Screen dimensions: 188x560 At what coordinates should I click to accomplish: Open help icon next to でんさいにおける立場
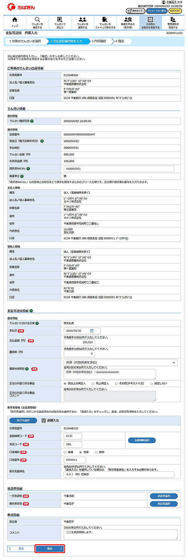pyautogui.click(x=37, y=323)
